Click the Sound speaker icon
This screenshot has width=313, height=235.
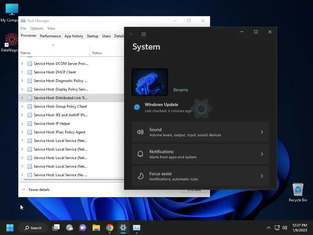point(140,132)
